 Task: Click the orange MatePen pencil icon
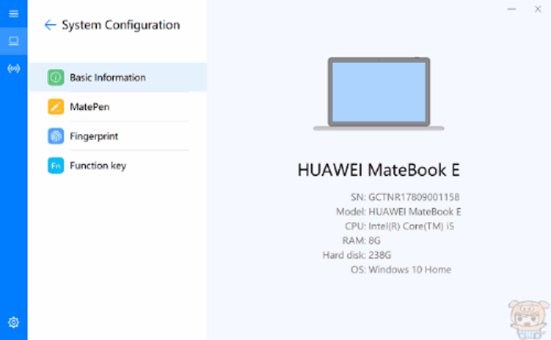click(56, 107)
